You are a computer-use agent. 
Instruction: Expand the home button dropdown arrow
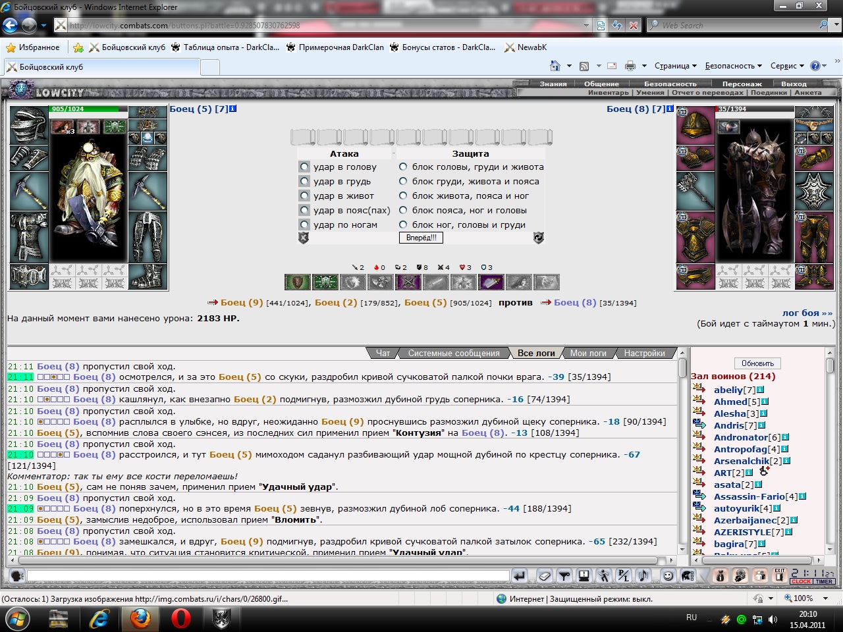pos(568,66)
